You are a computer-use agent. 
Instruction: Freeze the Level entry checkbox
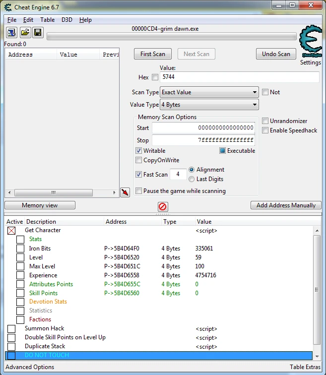point(20,257)
